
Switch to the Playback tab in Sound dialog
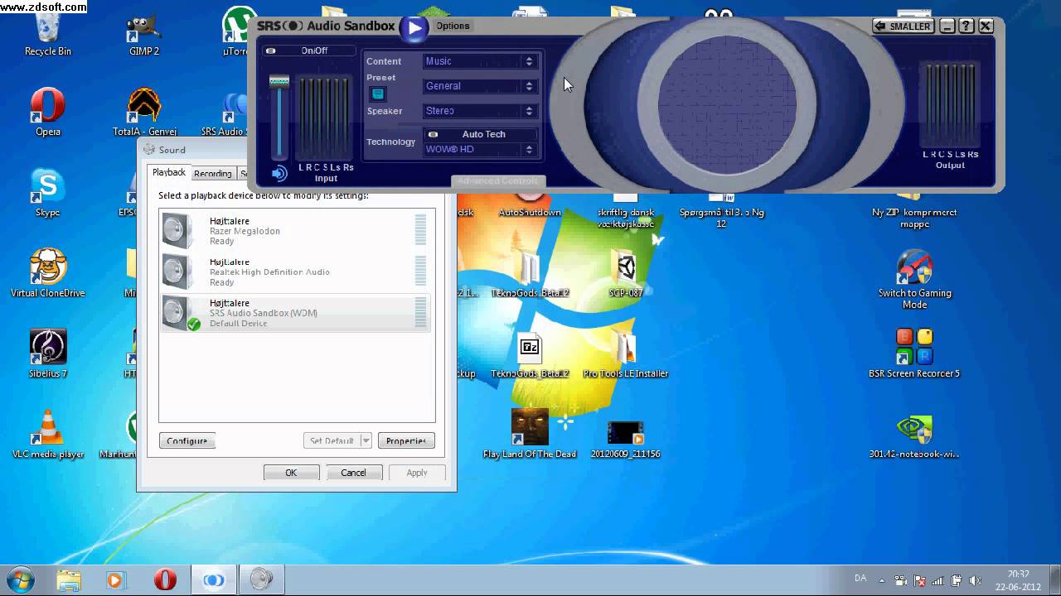coord(169,172)
